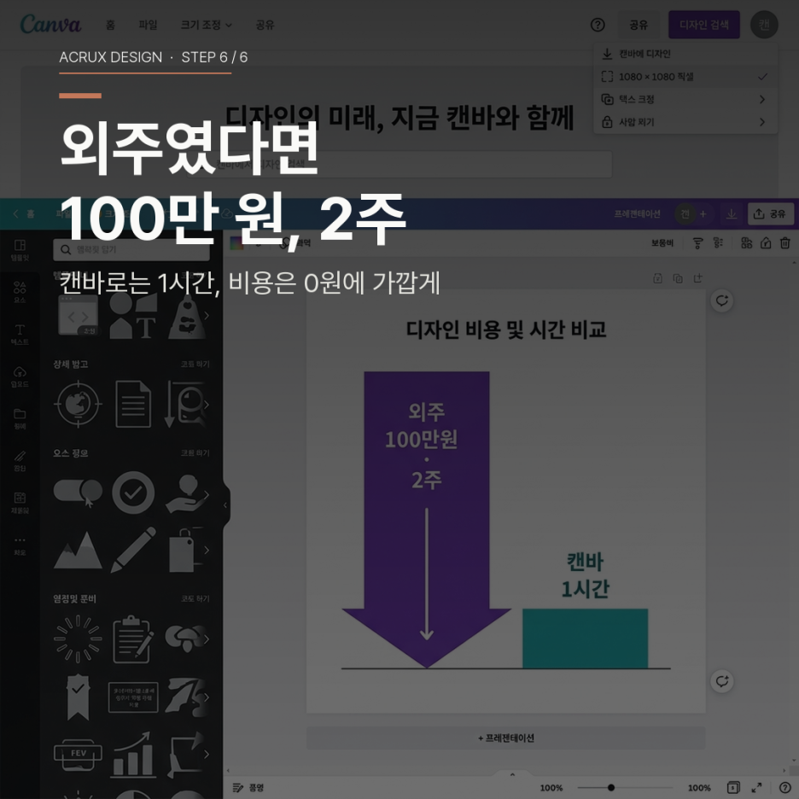Insert the toggle switch with cursor graphic

coord(78,493)
